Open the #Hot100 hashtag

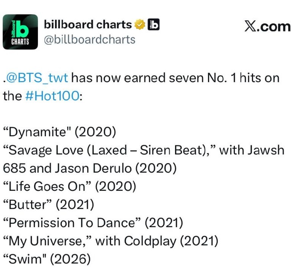[52, 96]
